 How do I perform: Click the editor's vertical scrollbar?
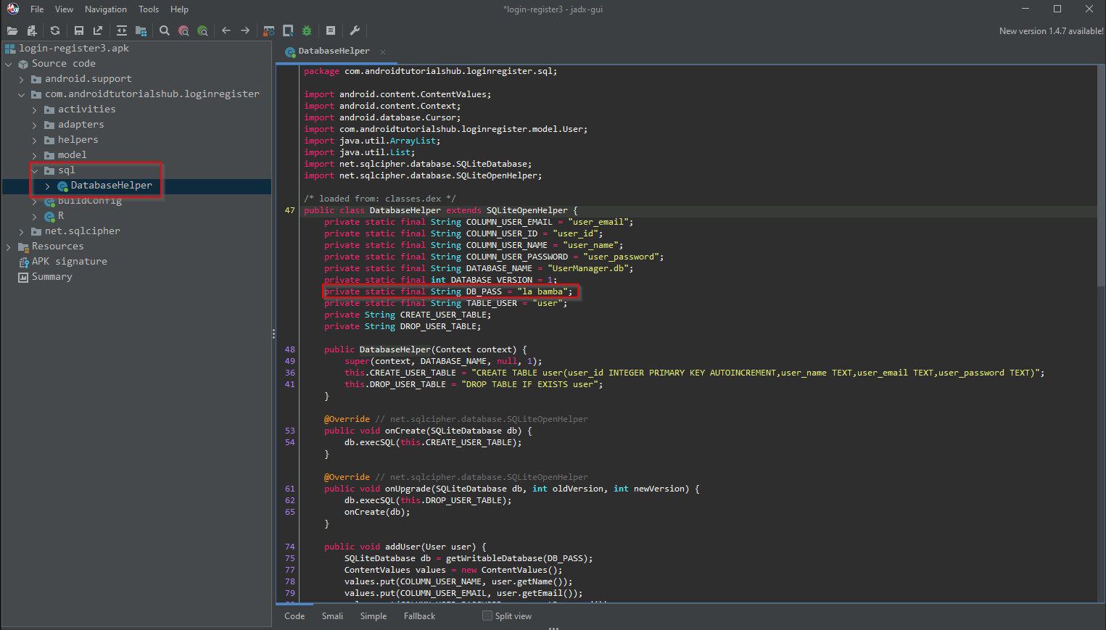click(x=1101, y=177)
